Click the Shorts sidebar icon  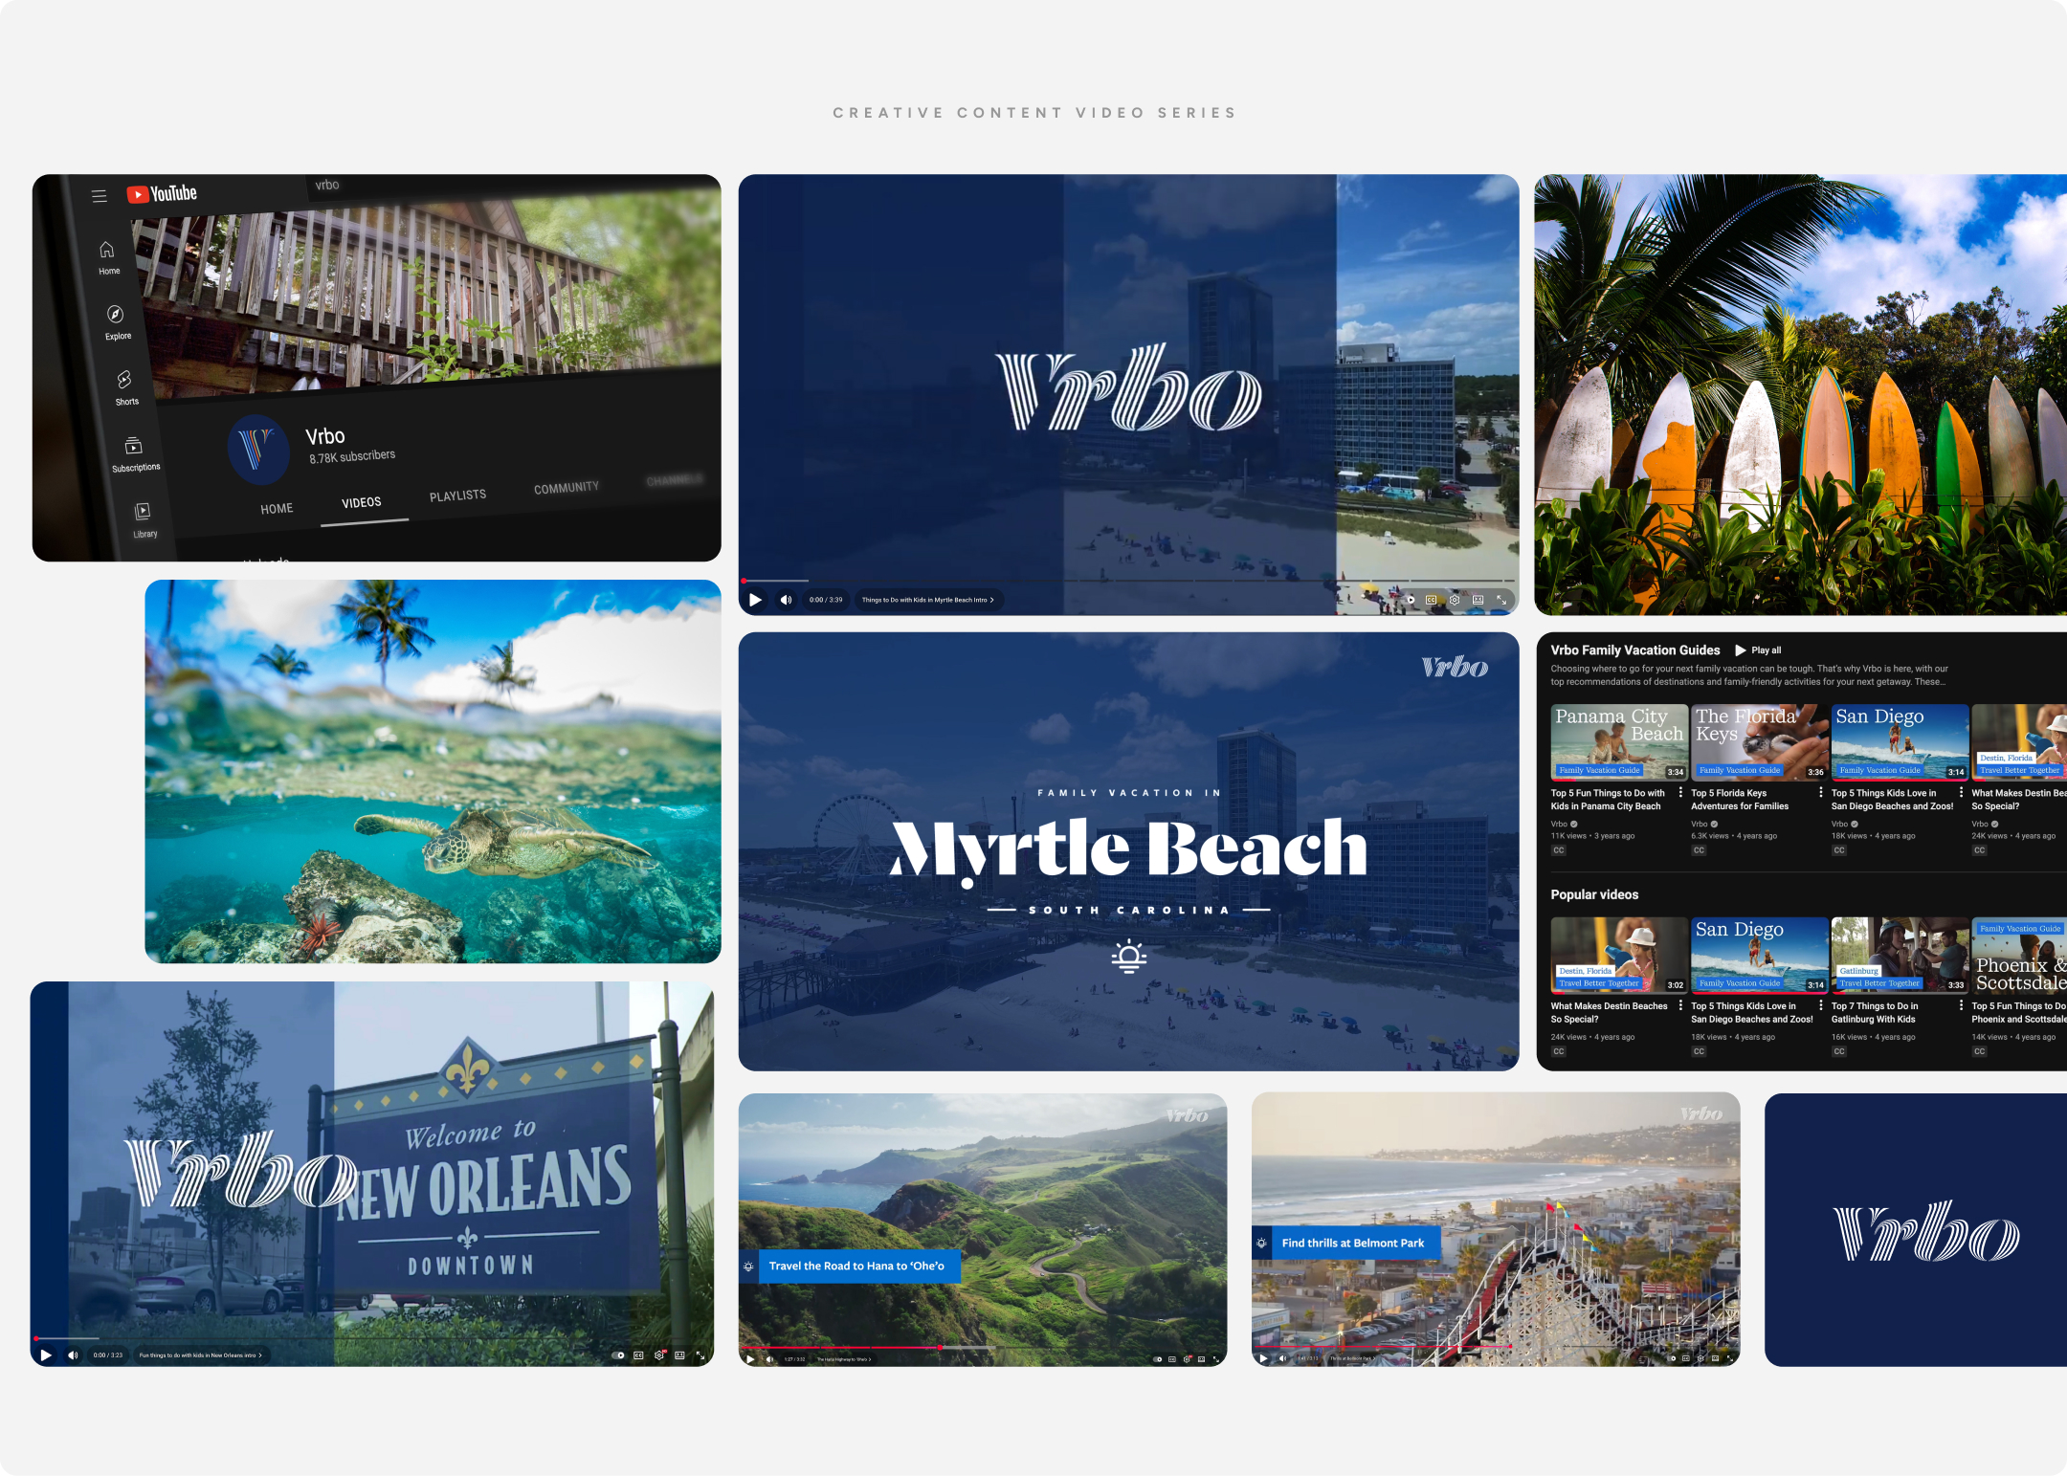[124, 381]
